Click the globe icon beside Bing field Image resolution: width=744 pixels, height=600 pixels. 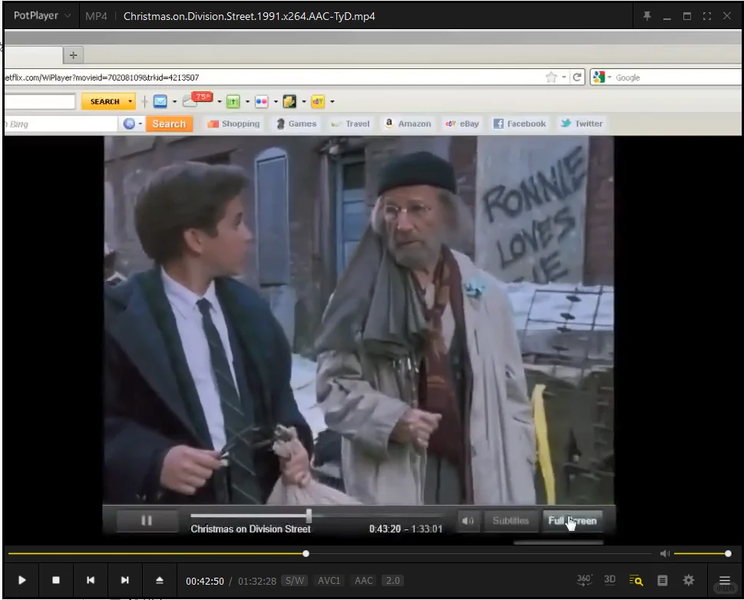[x=128, y=124]
